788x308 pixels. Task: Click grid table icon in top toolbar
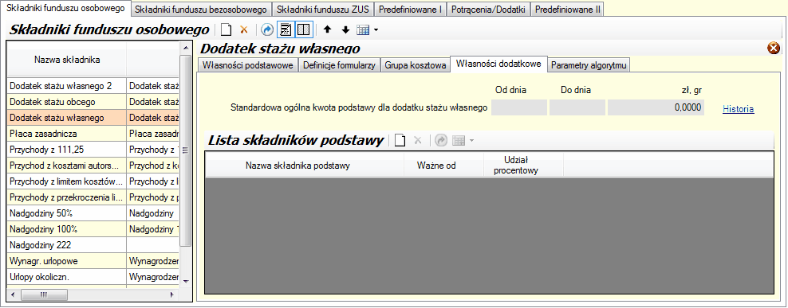(363, 30)
